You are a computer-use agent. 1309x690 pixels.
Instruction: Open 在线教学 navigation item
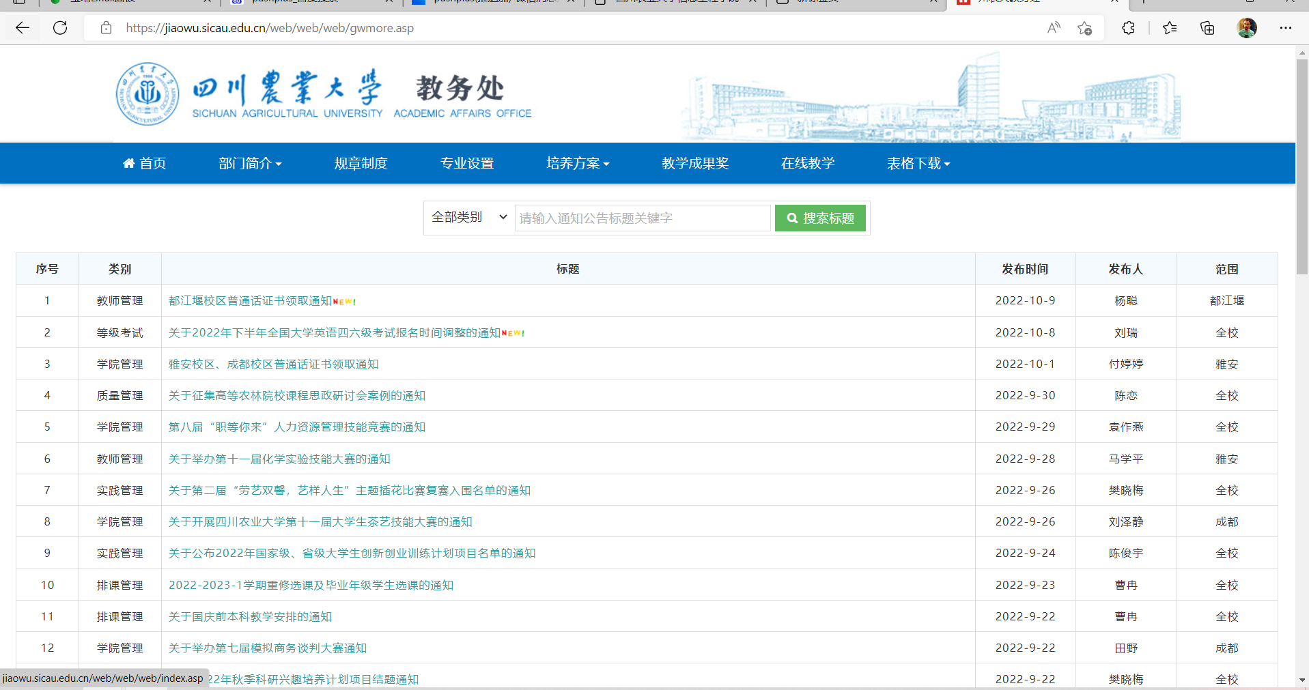click(x=808, y=164)
